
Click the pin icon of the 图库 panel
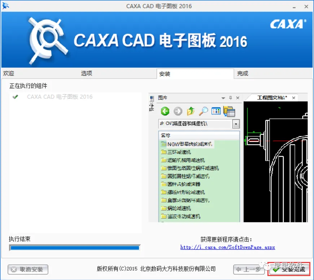pyautogui.click(x=231, y=98)
